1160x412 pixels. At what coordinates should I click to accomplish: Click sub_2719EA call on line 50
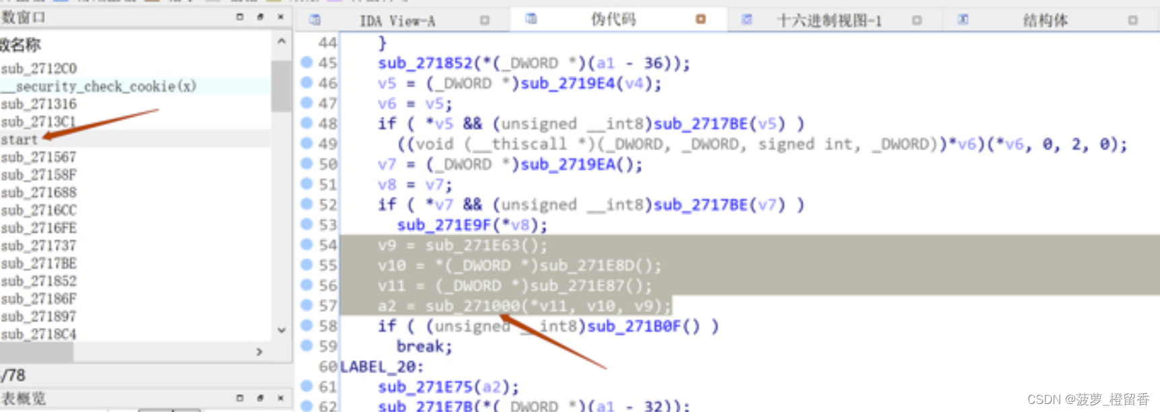point(568,164)
